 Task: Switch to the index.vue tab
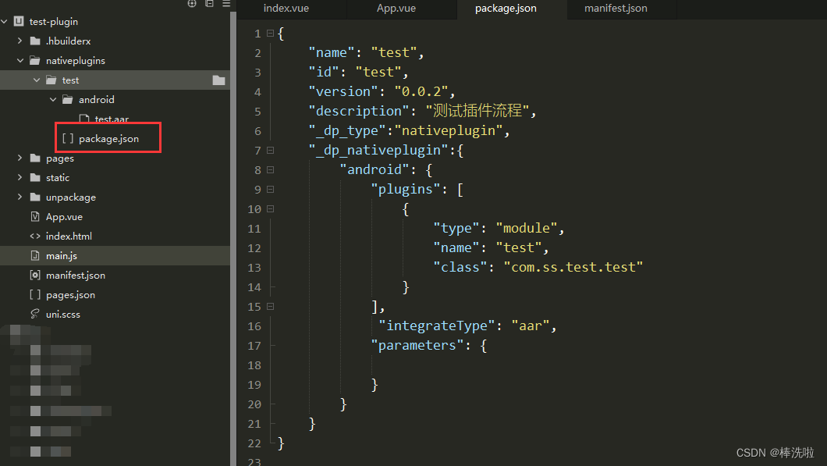coord(286,9)
